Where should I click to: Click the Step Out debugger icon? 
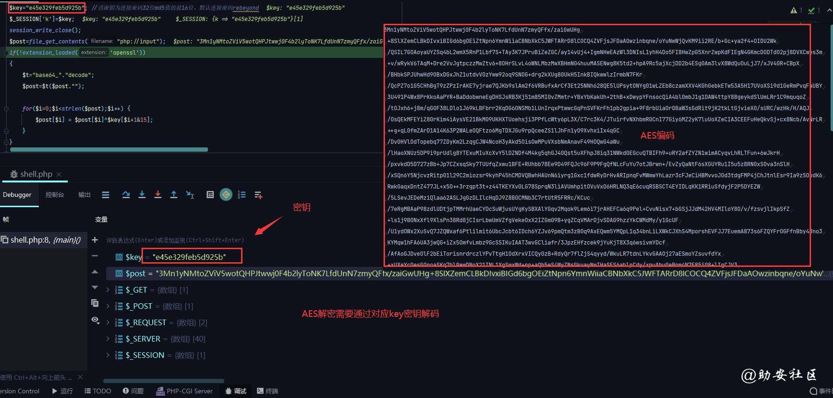pos(174,195)
